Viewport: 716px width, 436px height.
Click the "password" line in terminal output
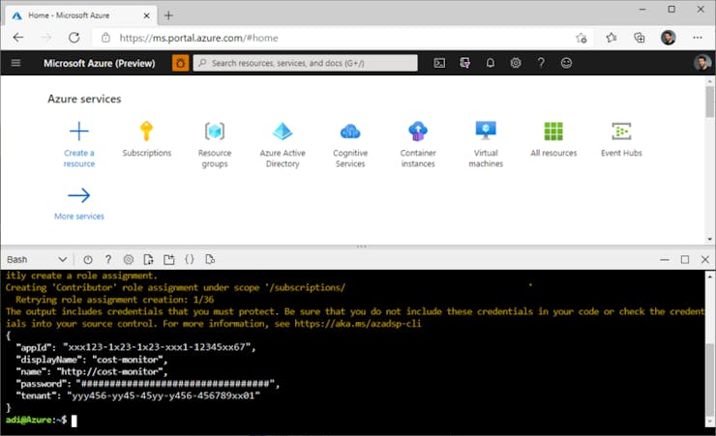pos(147,384)
